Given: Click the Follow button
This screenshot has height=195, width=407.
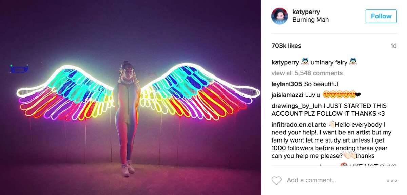Looking at the screenshot, I should tap(381, 16).
